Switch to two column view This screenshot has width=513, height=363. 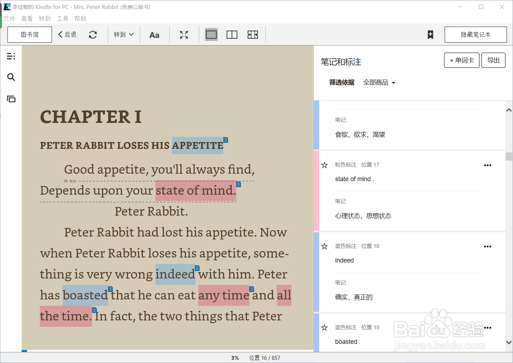tap(232, 34)
